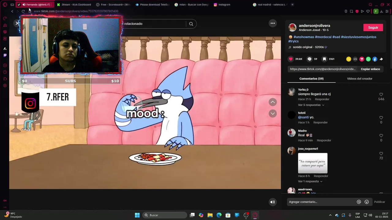Reply to Yerko_0's comment
Image resolution: width=392 pixels, height=220 pixels.
[322, 99]
